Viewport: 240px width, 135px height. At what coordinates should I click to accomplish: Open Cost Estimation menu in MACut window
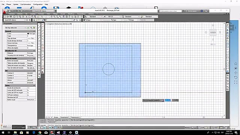(26, 4)
